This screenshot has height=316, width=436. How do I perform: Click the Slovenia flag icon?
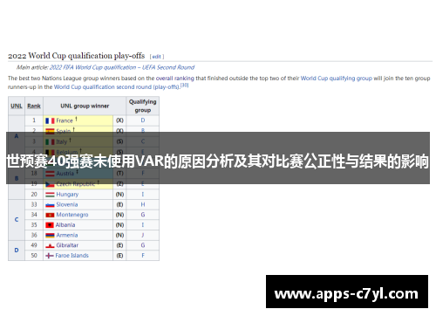tap(50, 205)
